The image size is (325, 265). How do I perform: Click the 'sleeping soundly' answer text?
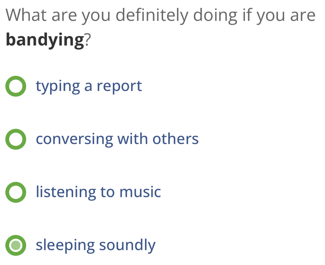pyautogui.click(x=95, y=245)
